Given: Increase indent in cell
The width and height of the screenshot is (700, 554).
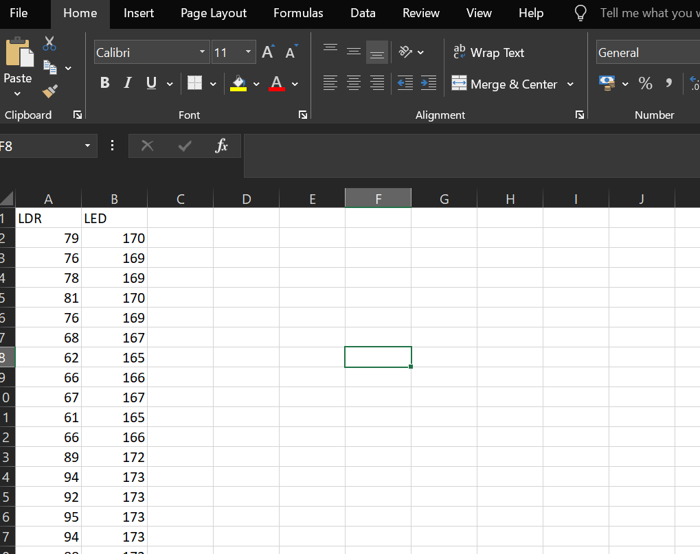Looking at the screenshot, I should pos(429,83).
